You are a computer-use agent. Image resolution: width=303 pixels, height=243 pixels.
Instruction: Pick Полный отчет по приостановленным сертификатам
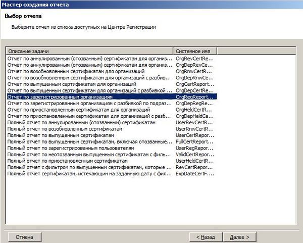tap(112, 161)
